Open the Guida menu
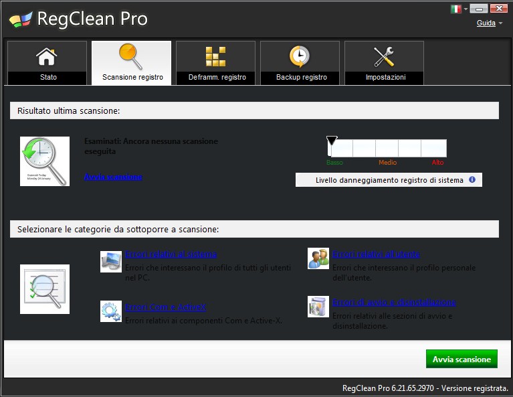 [486, 23]
